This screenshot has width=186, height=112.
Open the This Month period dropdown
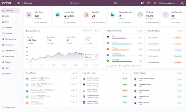[88, 31]
